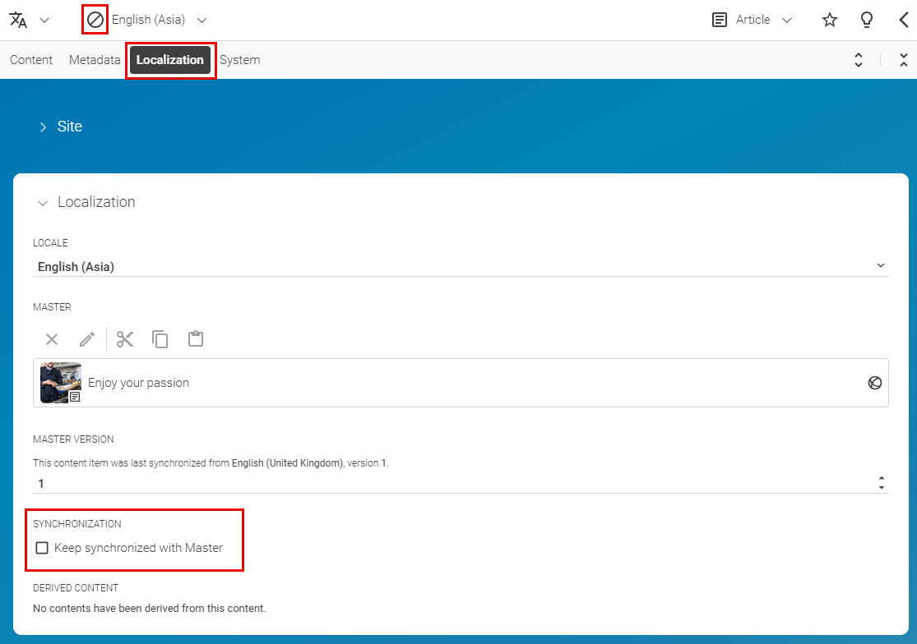Open the language translation icon top-left
This screenshot has height=644, width=917.
(x=18, y=19)
